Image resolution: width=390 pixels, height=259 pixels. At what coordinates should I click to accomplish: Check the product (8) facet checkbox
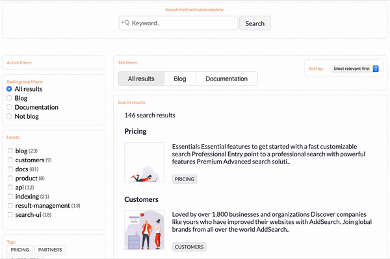pyautogui.click(x=10, y=179)
